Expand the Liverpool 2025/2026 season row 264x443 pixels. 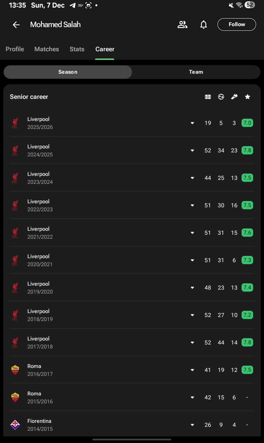pyautogui.click(x=192, y=123)
